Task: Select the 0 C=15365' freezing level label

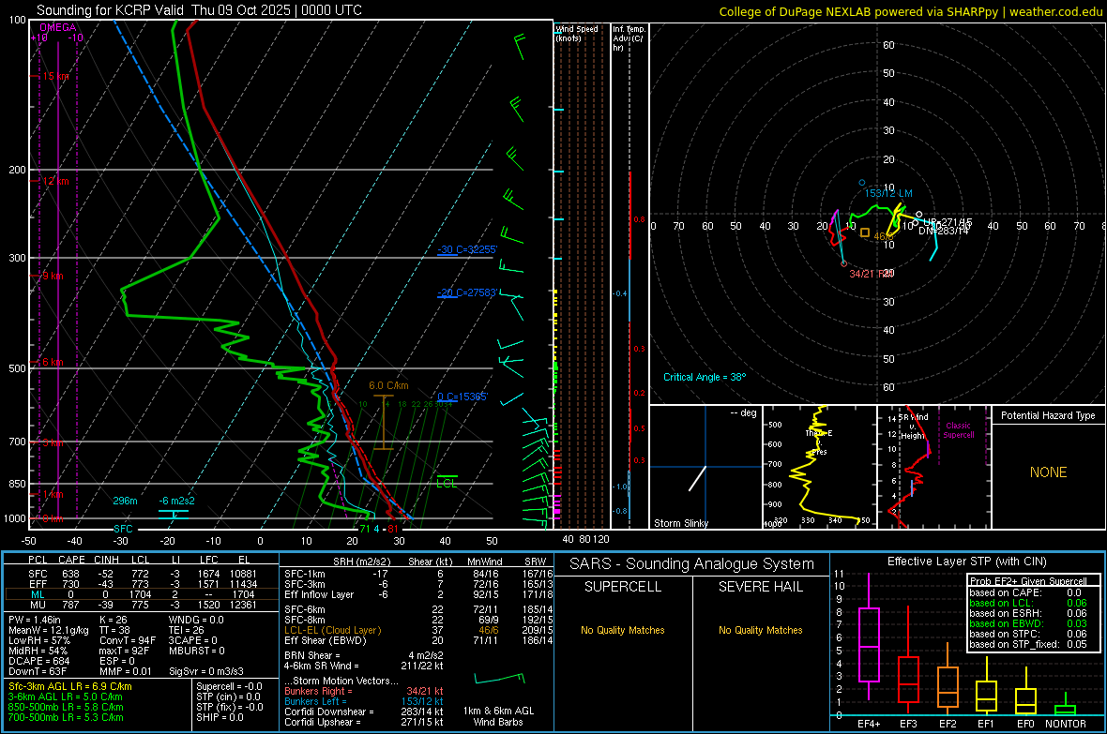Action: coord(463,397)
